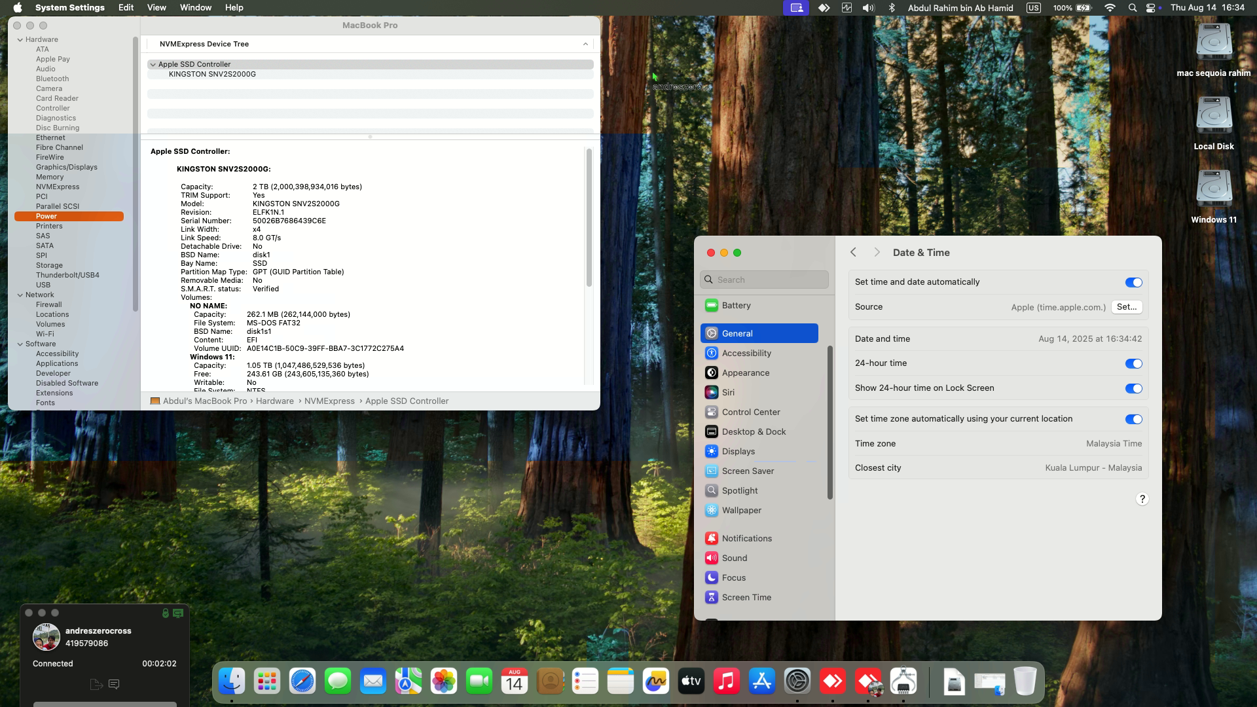Open Launchpad in the Dock
This screenshot has width=1257, height=707.
coord(267,681)
